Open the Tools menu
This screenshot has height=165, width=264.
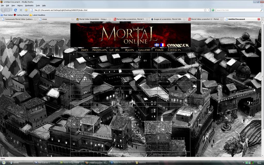click(38, 6)
